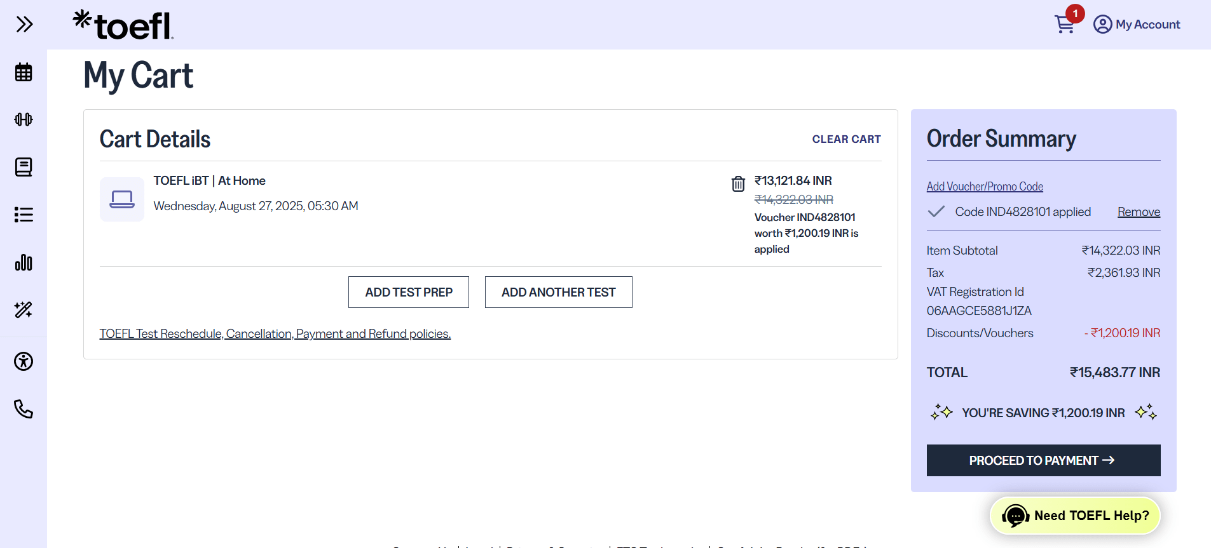Proceed to payment
1211x548 pixels.
pos(1043,460)
